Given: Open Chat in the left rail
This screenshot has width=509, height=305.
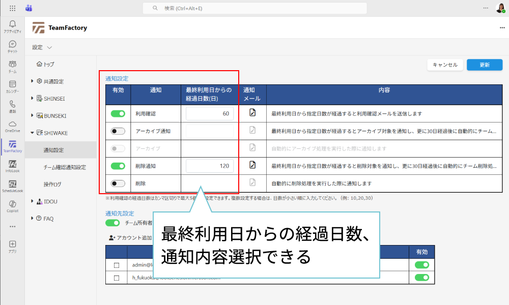Looking at the screenshot, I should pyautogui.click(x=12, y=45).
